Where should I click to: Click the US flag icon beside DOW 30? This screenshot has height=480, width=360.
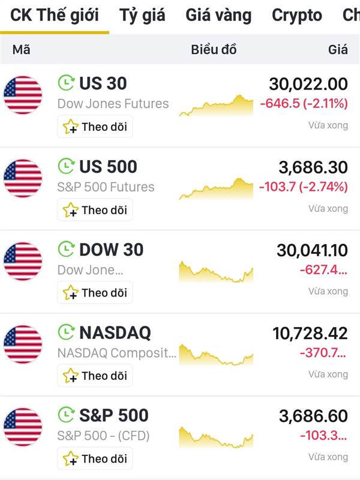tap(23, 261)
